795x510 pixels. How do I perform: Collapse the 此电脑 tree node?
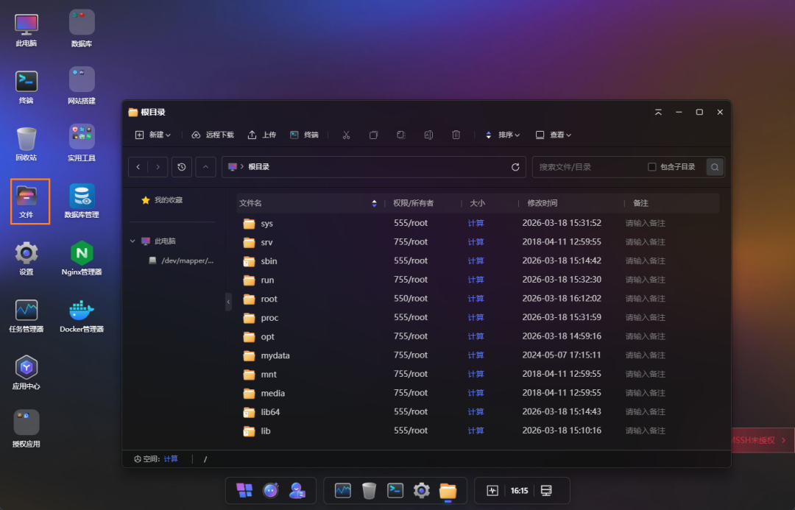[x=132, y=241]
